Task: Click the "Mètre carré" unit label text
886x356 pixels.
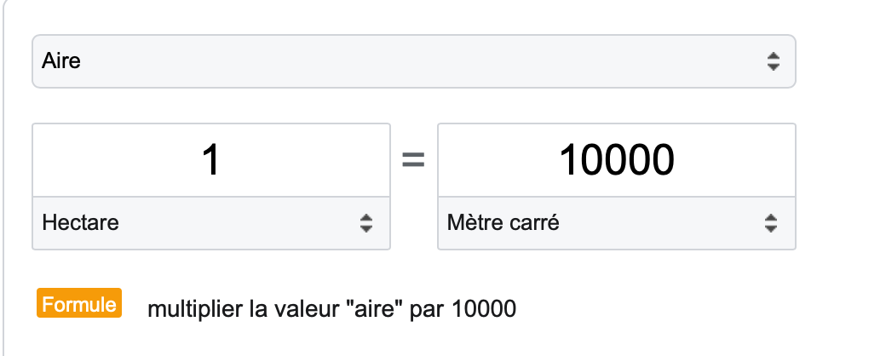Action: (x=503, y=224)
